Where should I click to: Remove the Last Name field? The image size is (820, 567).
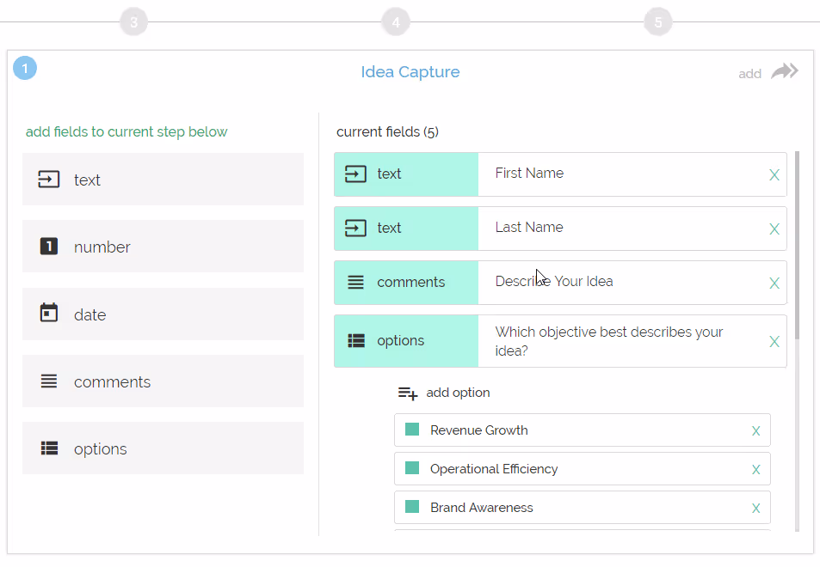coord(774,229)
